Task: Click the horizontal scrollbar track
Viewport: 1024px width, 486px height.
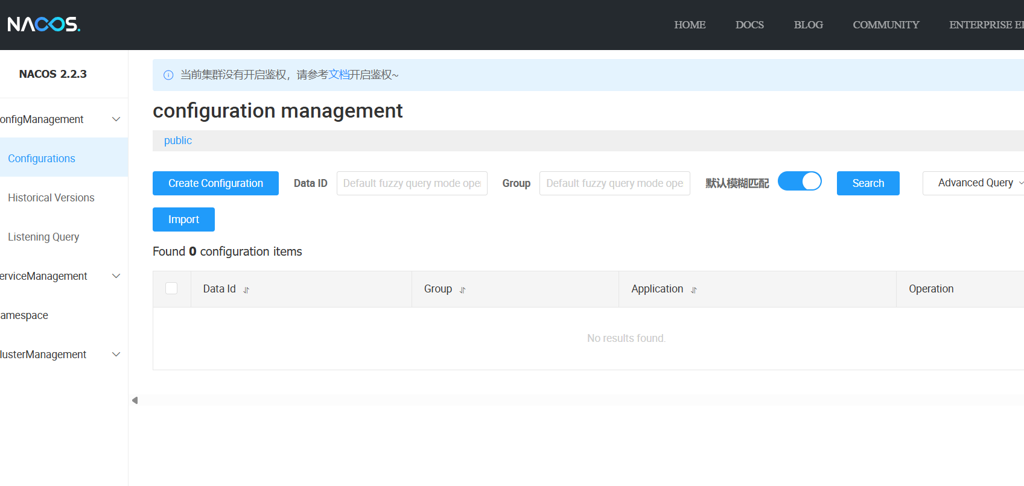Action: (582, 400)
